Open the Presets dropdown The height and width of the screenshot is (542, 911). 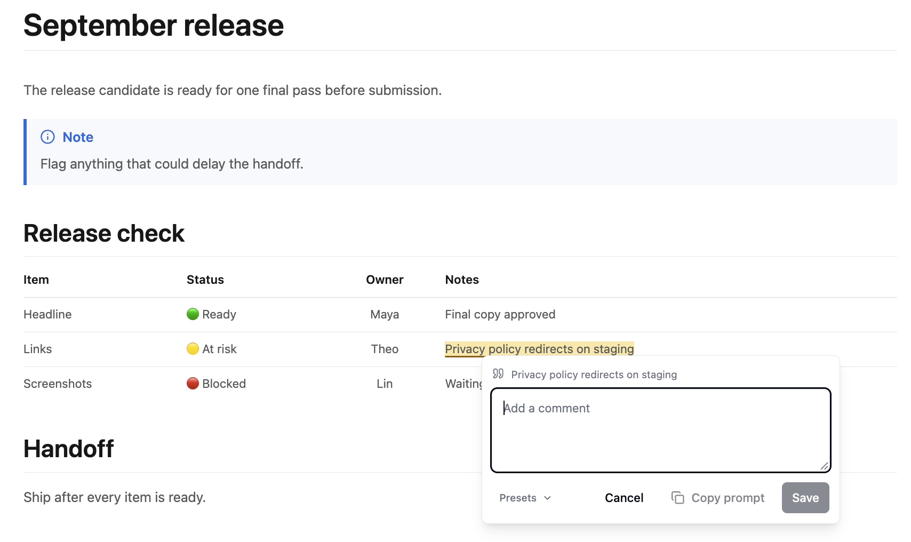point(525,498)
